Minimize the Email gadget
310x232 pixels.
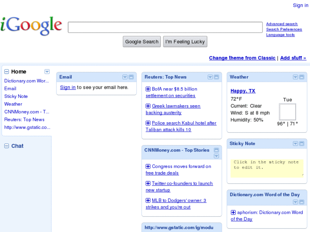pos(131,77)
